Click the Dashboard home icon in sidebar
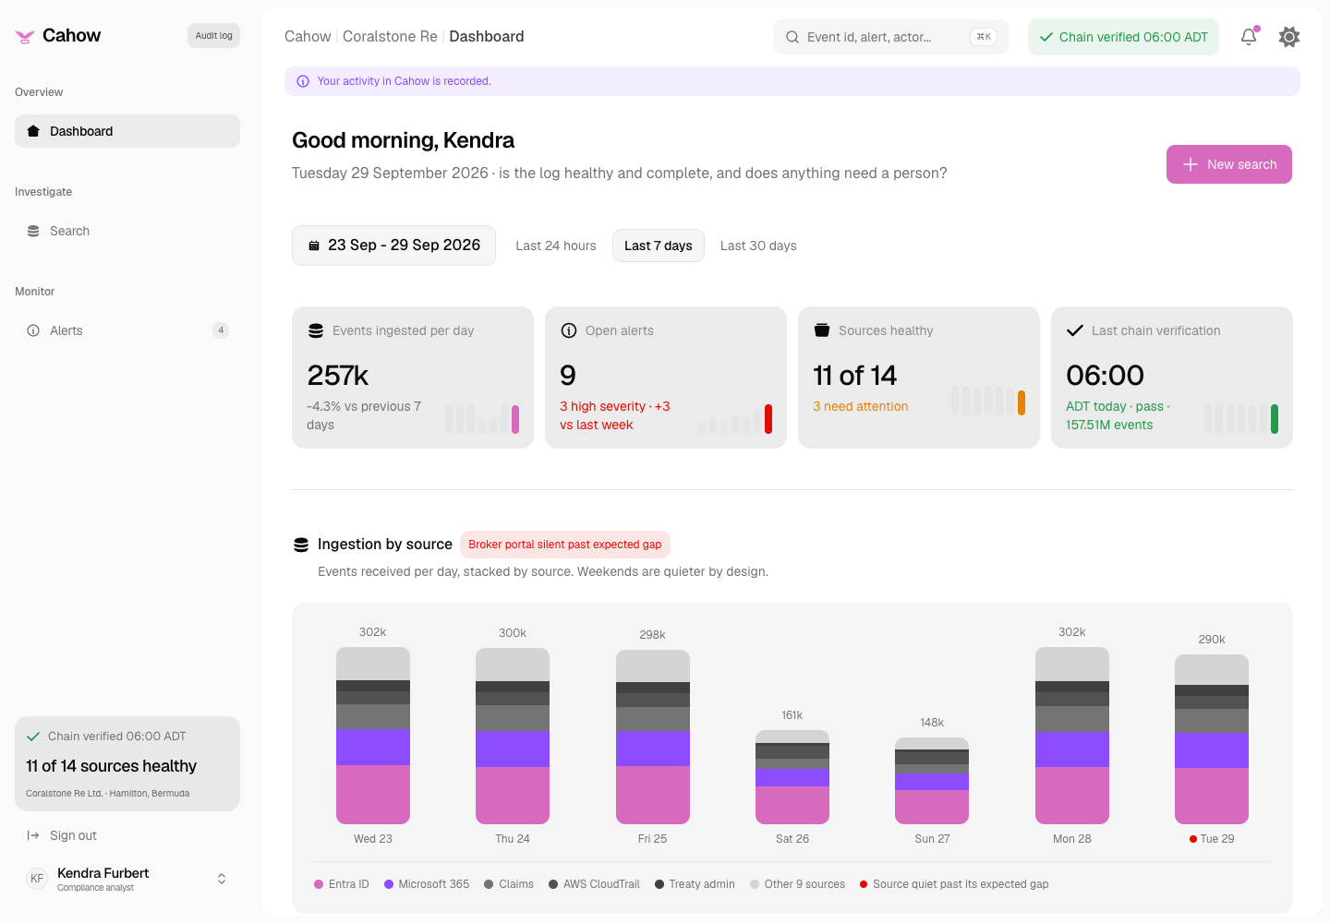This screenshot has height=923, width=1330. click(33, 131)
